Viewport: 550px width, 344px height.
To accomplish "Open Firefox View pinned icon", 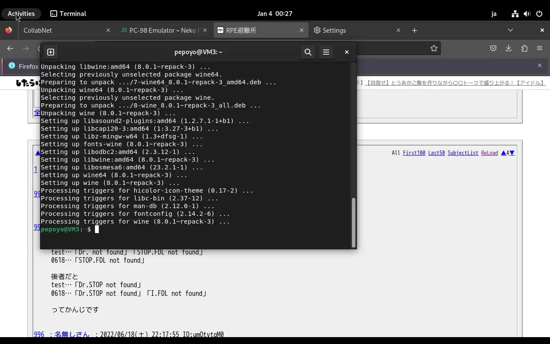I will [x=9, y=30].
